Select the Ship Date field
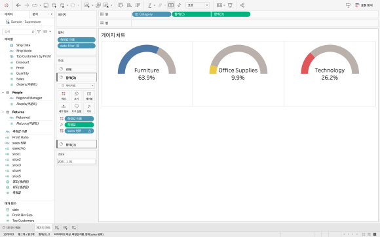This screenshot has width=380, height=237. (x=23, y=45)
